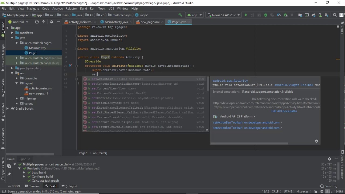Open the Nexus 5X API 28 device dropdown
This screenshot has height=194, width=345.
pos(224,15)
